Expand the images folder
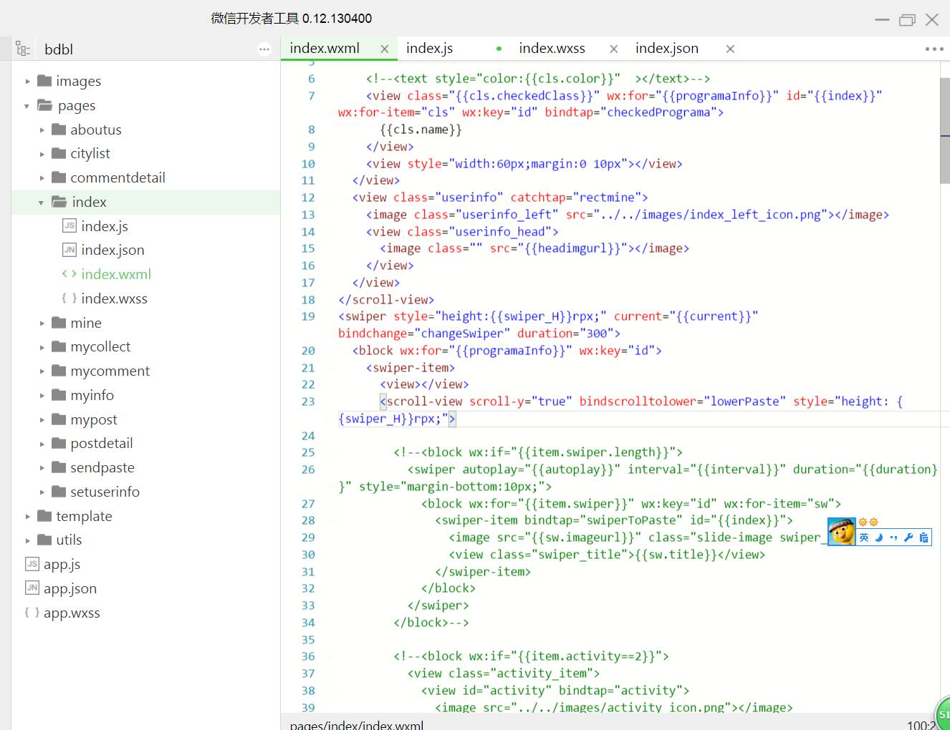The width and height of the screenshot is (950, 730). [x=28, y=82]
